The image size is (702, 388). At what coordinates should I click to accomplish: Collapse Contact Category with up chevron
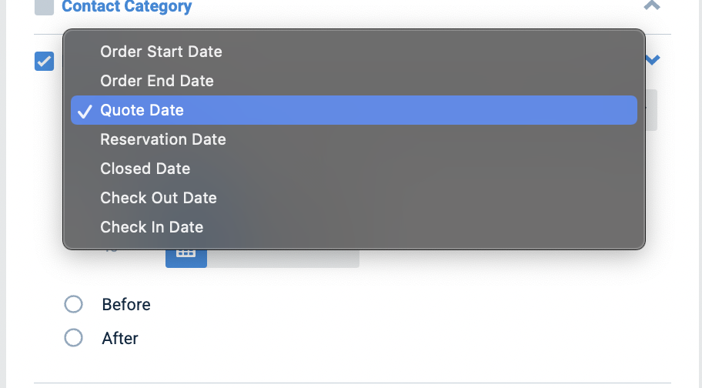click(x=652, y=5)
